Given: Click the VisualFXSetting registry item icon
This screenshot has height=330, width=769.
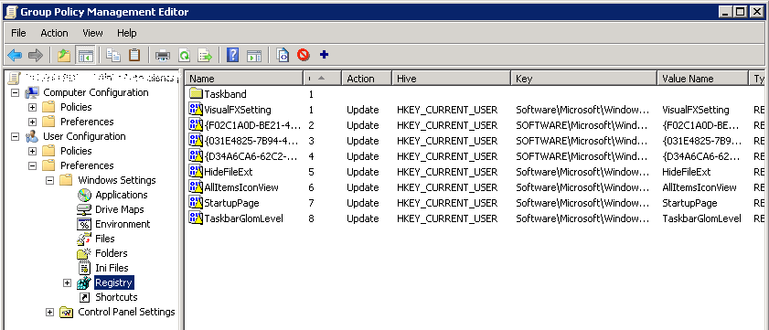Looking at the screenshot, I should (196, 110).
